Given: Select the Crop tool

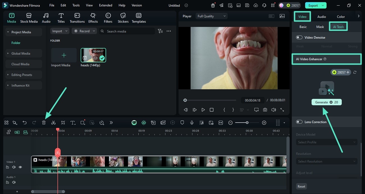Looking at the screenshot, I should pos(63,123).
